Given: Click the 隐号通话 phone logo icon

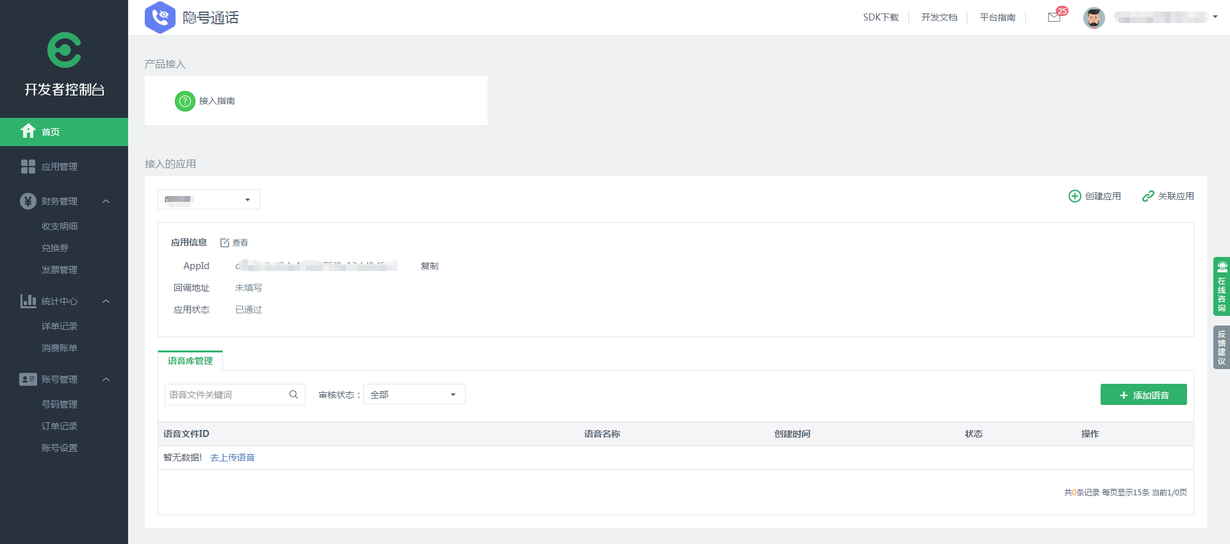Looking at the screenshot, I should pos(160,17).
